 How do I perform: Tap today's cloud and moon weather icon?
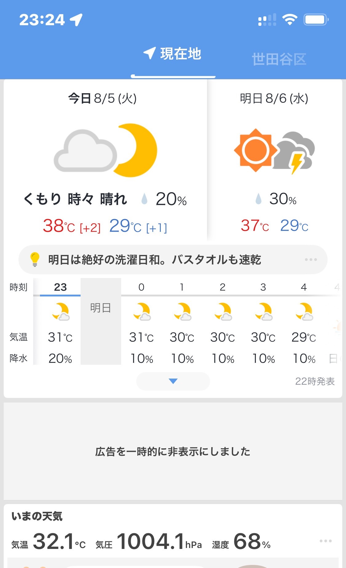point(105,150)
